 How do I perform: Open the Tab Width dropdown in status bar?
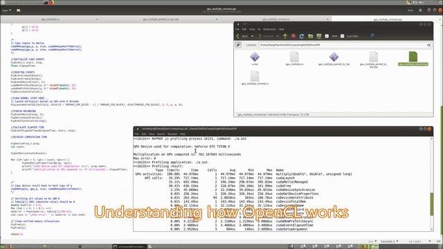tap(389, 241)
